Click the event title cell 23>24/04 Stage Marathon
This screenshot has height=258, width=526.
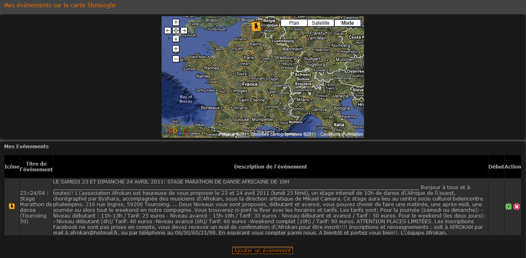(x=36, y=207)
